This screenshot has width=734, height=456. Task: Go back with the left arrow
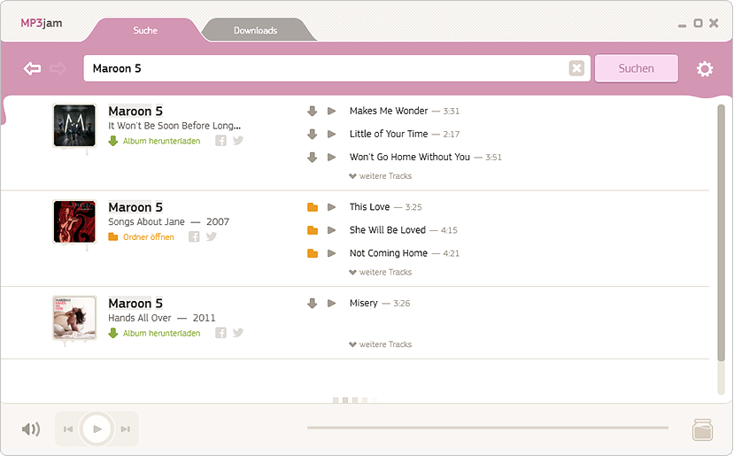click(x=32, y=68)
